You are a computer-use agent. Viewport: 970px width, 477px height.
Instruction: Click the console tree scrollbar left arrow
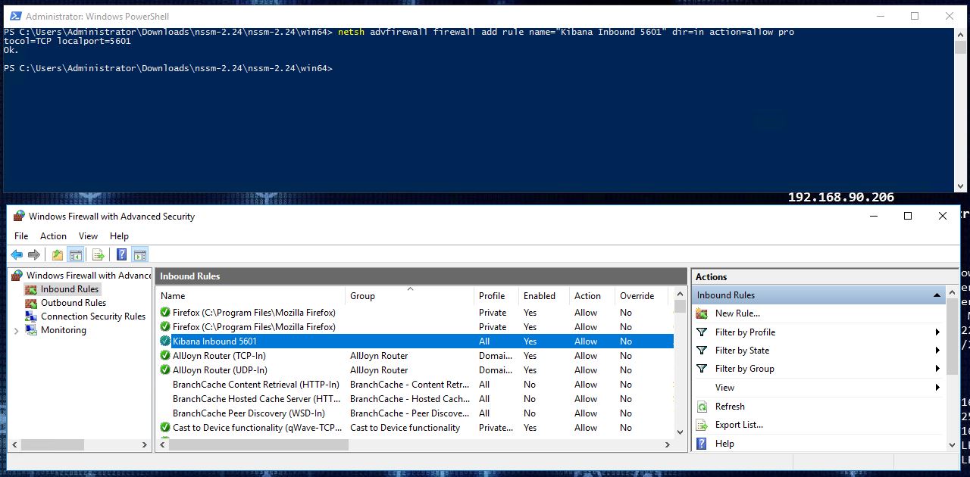pyautogui.click(x=14, y=445)
